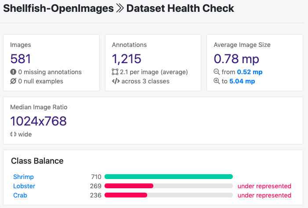
Task: Click the green Shrimp balance bar
Action: pos(169,176)
